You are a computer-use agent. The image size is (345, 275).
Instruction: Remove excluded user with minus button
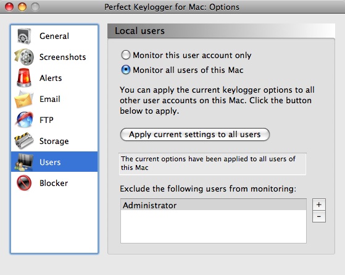pyautogui.click(x=319, y=216)
